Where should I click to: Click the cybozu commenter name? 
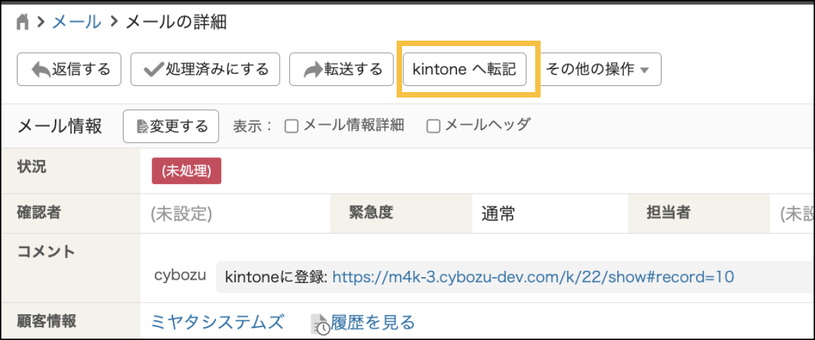click(180, 276)
